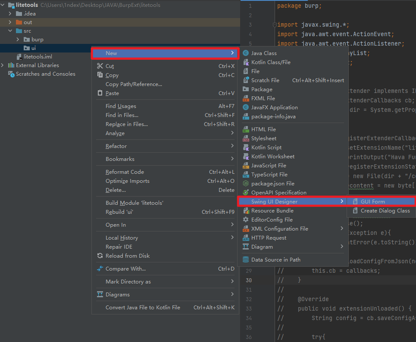Click the External Libraries icon
Viewport: 416px width, 342px height.
[11, 65]
